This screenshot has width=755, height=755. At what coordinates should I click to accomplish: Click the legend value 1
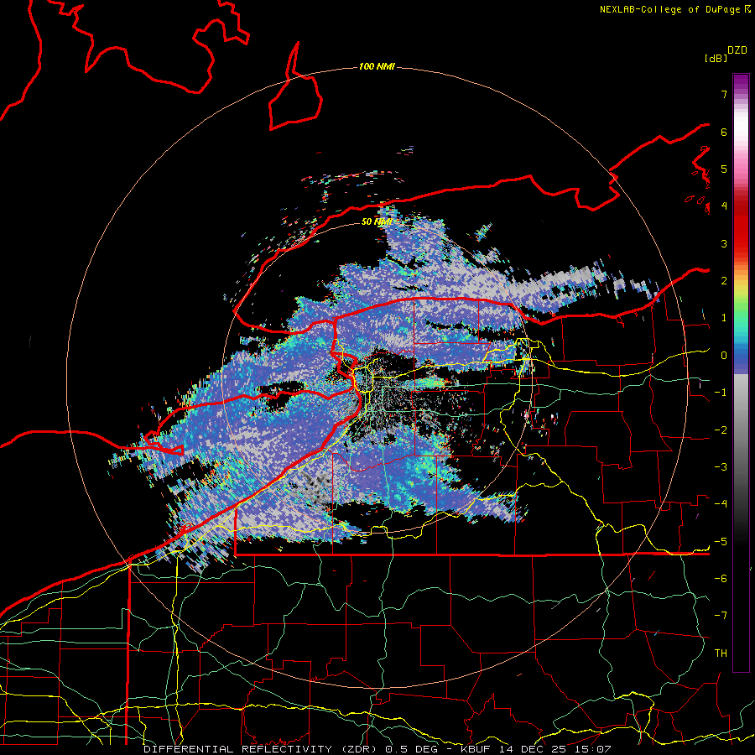click(x=724, y=318)
